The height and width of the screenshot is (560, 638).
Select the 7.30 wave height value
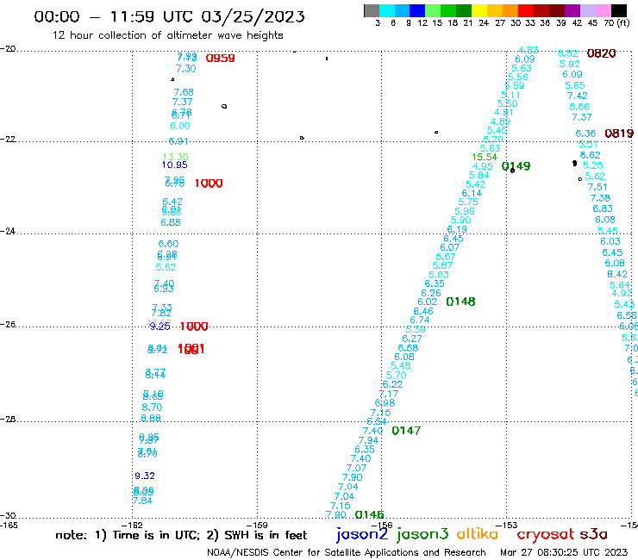pyautogui.click(x=185, y=69)
